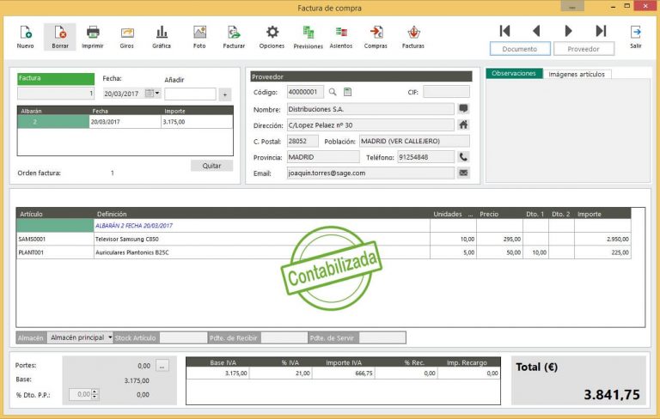Send email using the envelope icon
The width and height of the screenshot is (660, 419).
click(x=463, y=173)
